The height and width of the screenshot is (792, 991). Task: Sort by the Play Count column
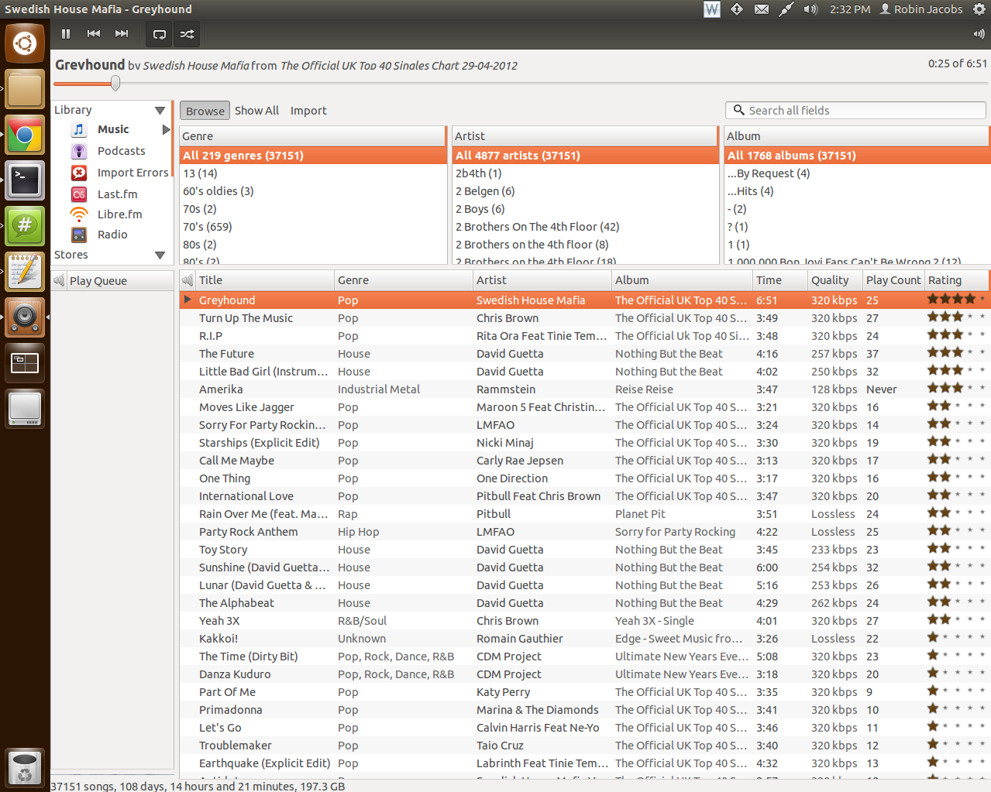(893, 280)
